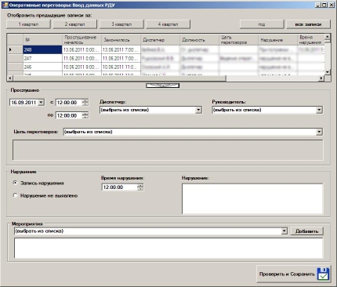Screen dimensions: 337x287
Task: Expand the Руководитель combo box
Action: (319, 110)
